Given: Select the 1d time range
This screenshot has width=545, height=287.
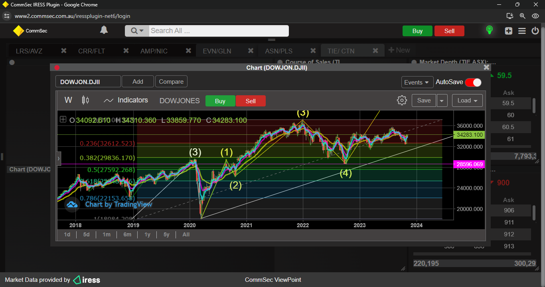Looking at the screenshot, I should [x=67, y=234].
